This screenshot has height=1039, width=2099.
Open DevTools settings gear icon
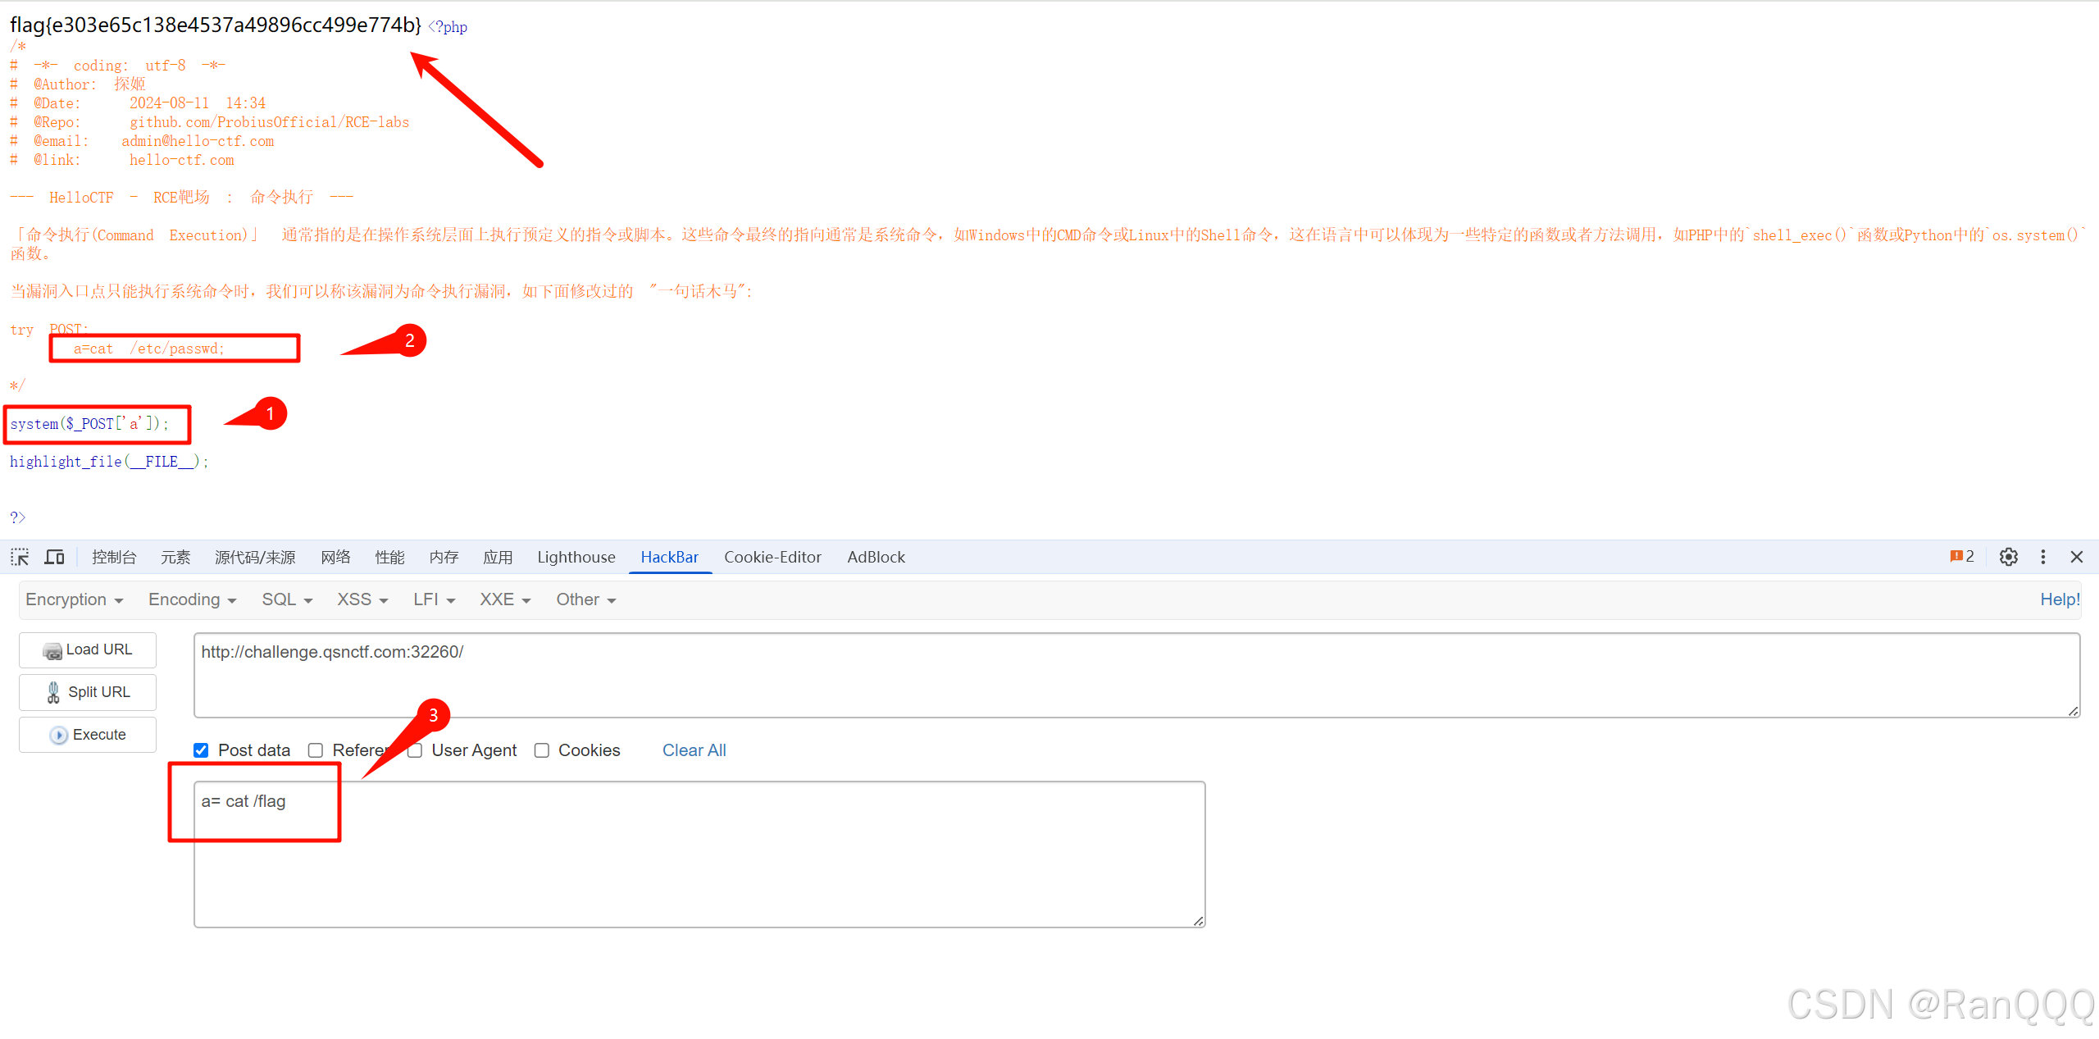point(2008,557)
